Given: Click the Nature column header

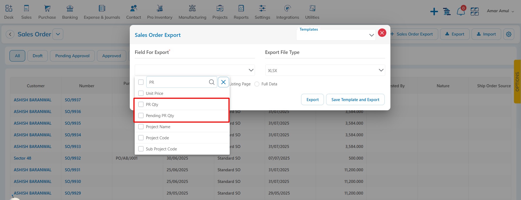Looking at the screenshot, I should point(443,86).
